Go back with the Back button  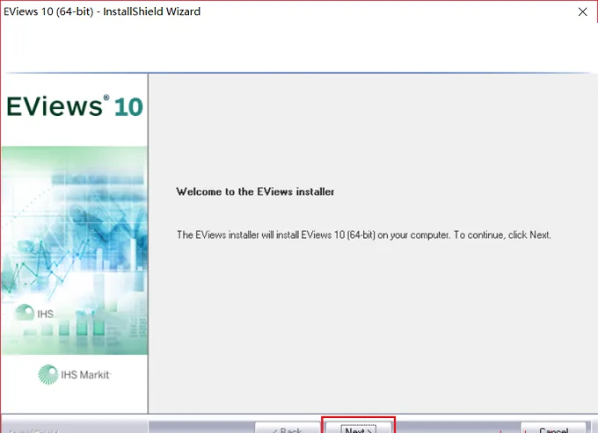[x=288, y=428]
